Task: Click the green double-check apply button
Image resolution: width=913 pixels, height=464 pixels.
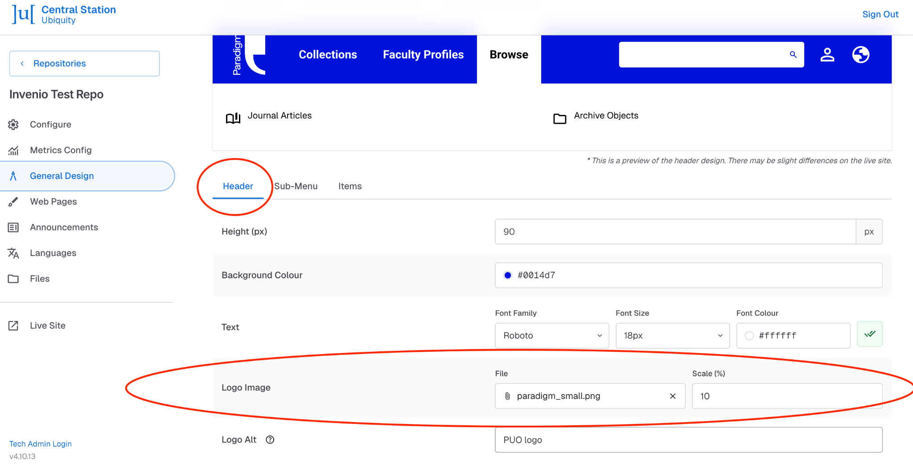Action: tap(870, 334)
